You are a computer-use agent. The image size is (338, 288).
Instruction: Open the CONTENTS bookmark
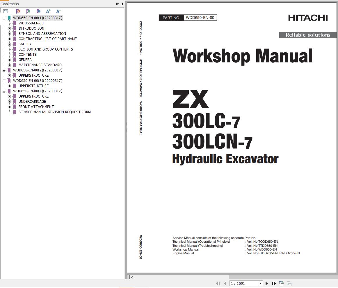(28, 55)
